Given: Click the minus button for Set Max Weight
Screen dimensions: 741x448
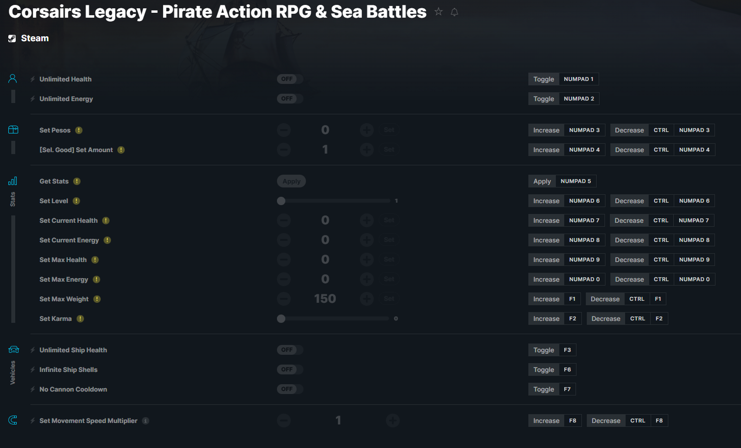Looking at the screenshot, I should click(x=284, y=299).
